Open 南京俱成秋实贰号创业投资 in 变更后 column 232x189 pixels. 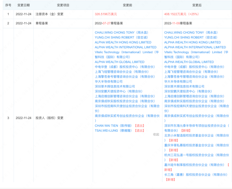pos(197,118)
